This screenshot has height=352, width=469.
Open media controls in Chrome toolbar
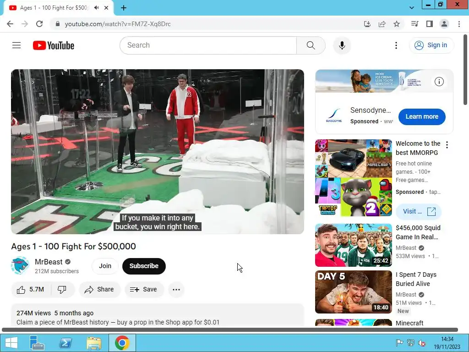coord(414,24)
